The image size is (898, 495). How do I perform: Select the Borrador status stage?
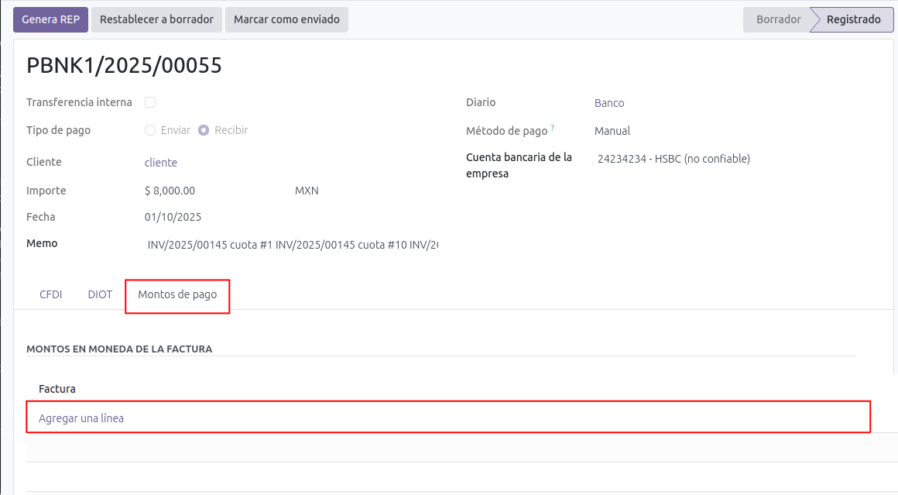(x=777, y=19)
